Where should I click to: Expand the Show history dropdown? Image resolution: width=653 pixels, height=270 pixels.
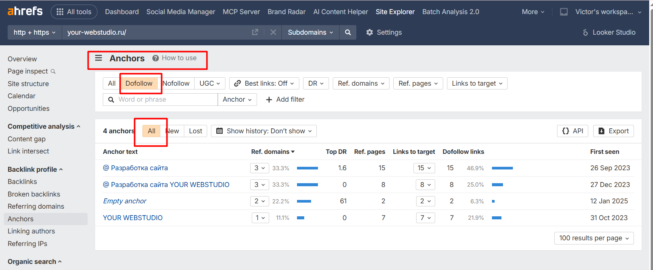click(264, 131)
